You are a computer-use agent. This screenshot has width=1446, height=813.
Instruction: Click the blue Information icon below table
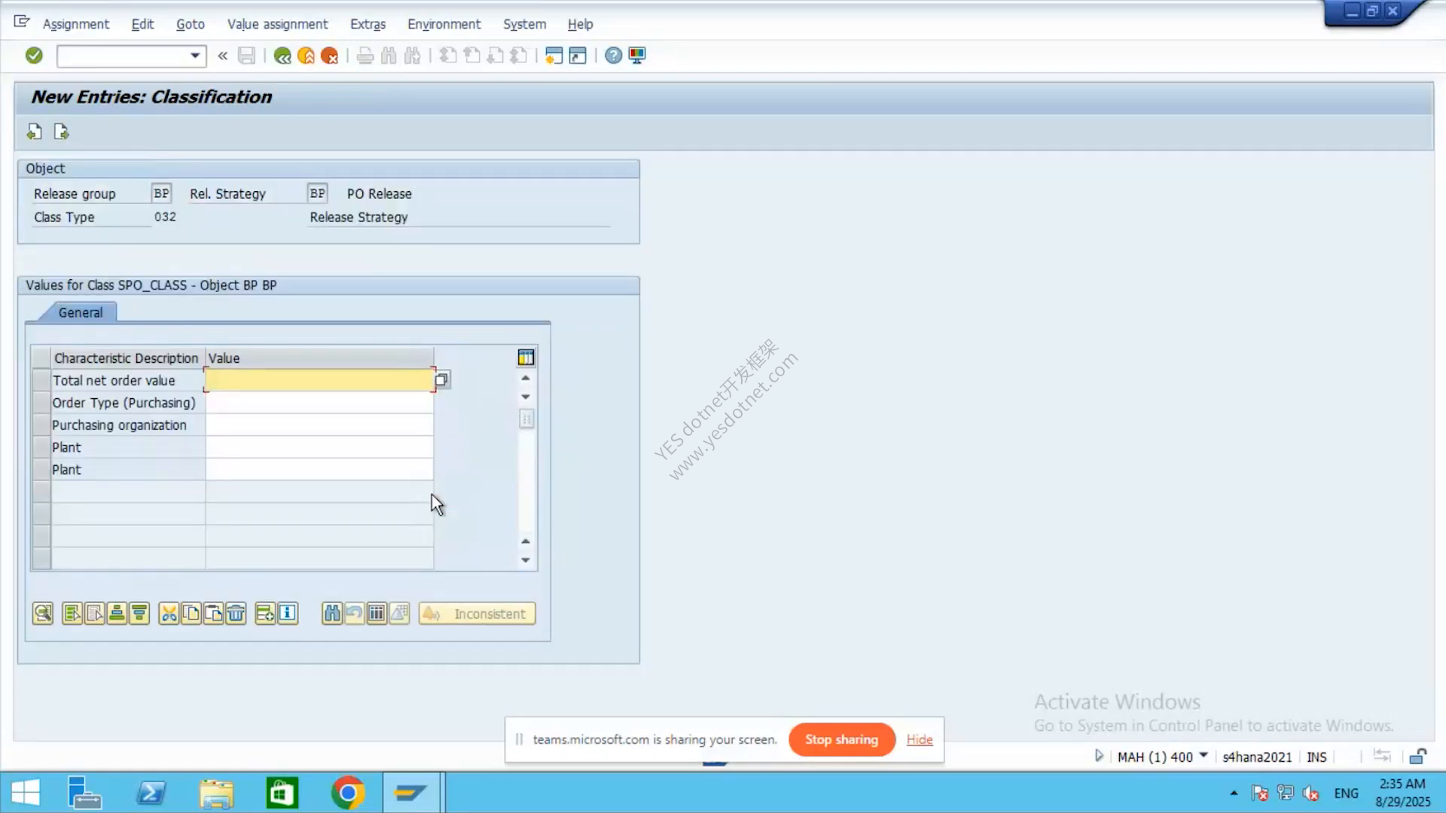(x=288, y=614)
